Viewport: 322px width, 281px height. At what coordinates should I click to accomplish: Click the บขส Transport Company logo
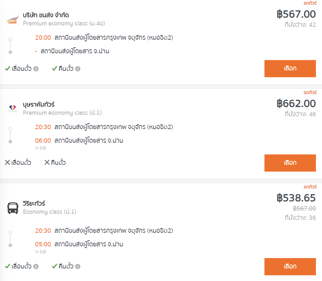pos(13,20)
